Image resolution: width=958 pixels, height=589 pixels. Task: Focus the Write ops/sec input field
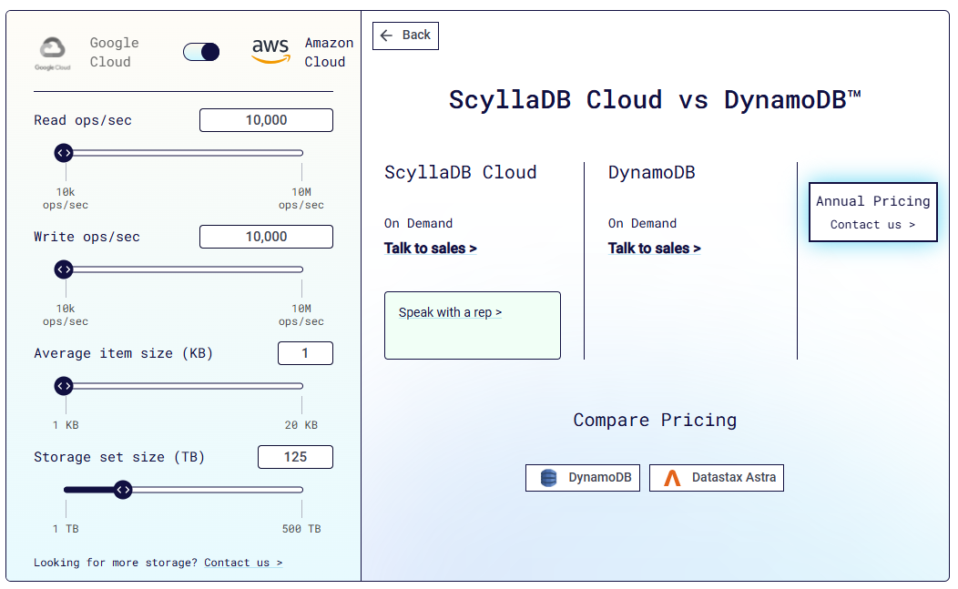pyautogui.click(x=267, y=237)
